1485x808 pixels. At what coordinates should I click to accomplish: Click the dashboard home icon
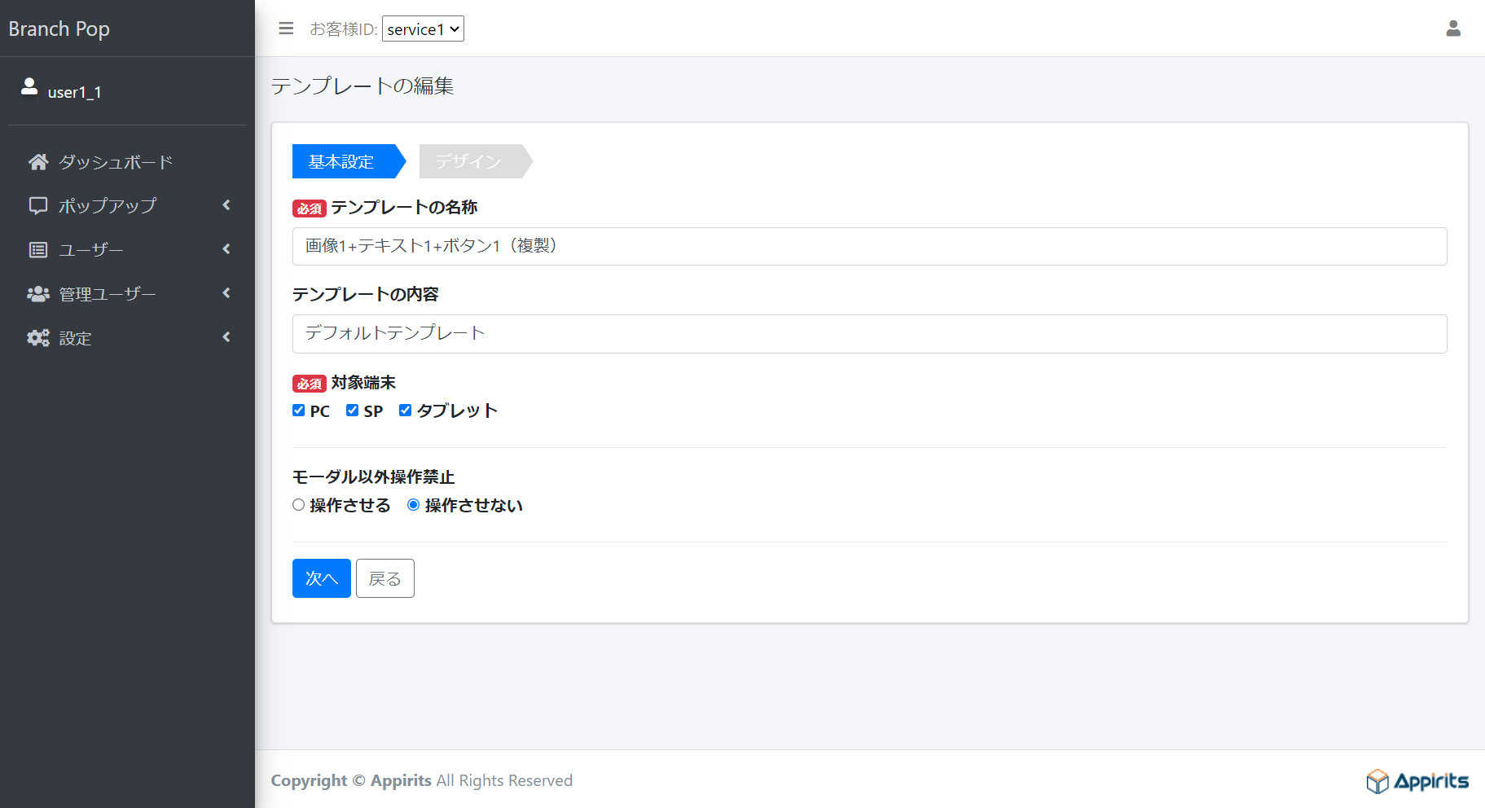[38, 162]
